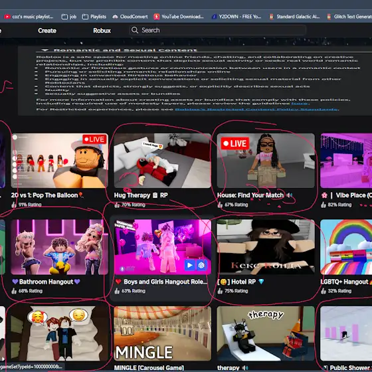Open the CloudConvert bookmark

pos(130,17)
